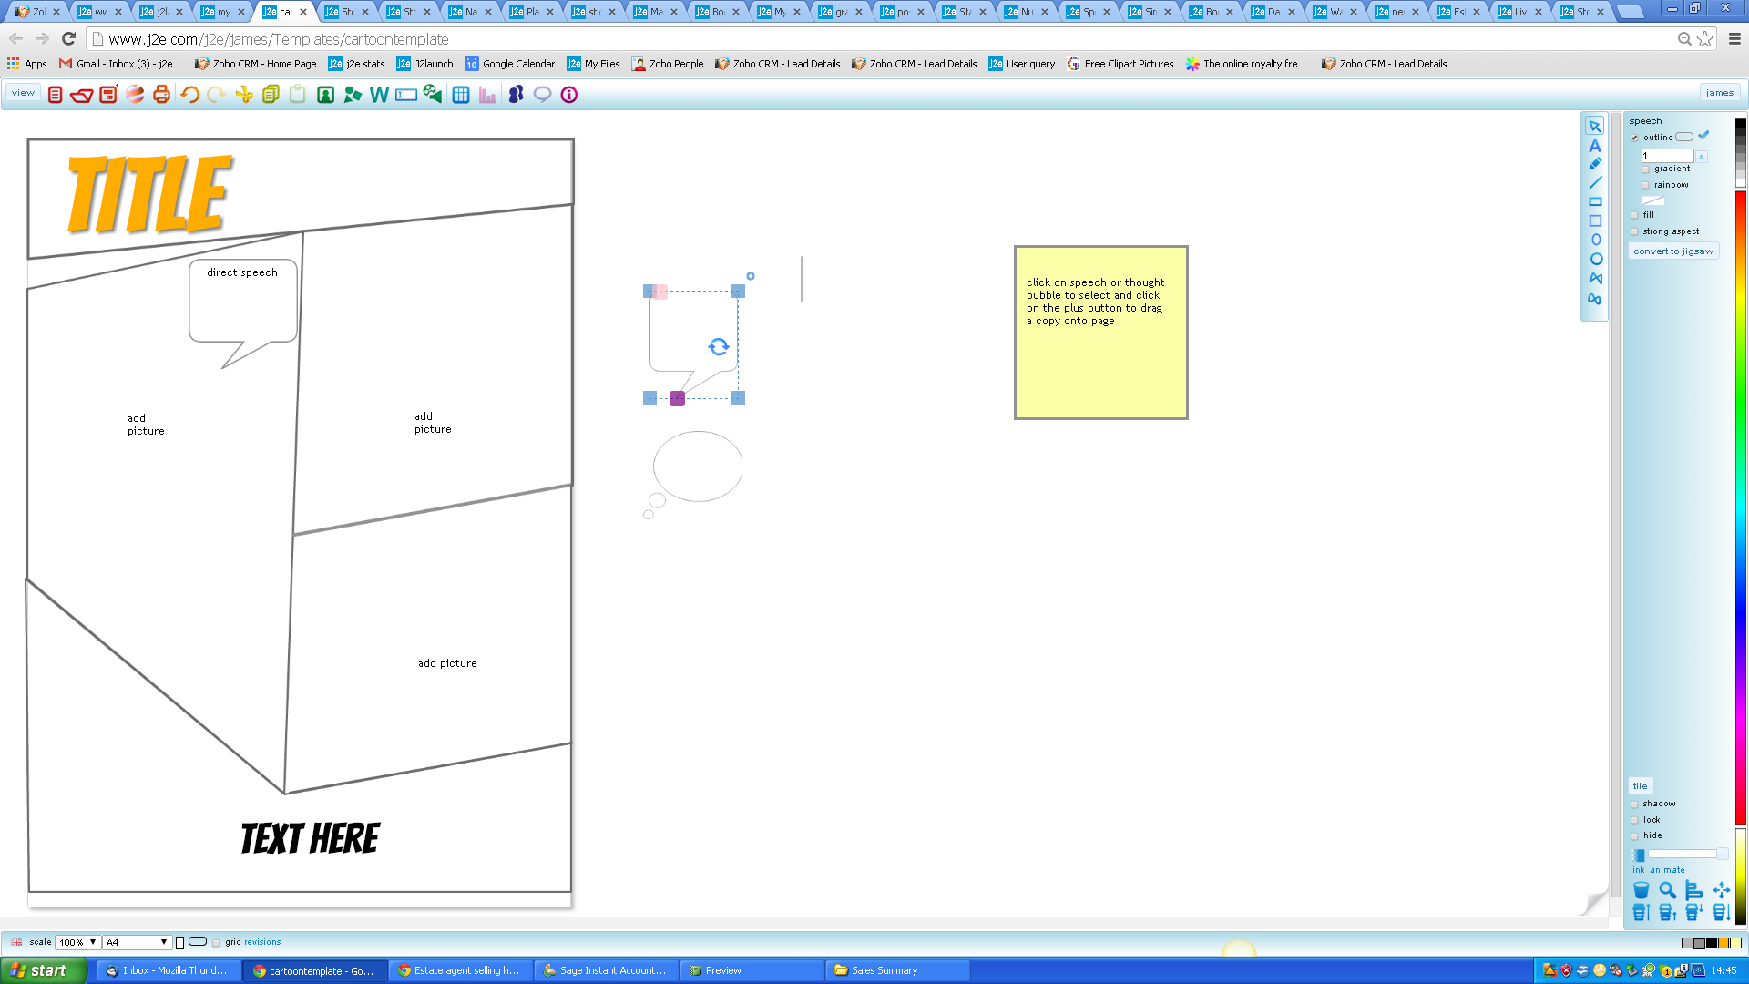This screenshot has width=1749, height=984.
Task: Click the red open folder icon
Action: click(81, 95)
